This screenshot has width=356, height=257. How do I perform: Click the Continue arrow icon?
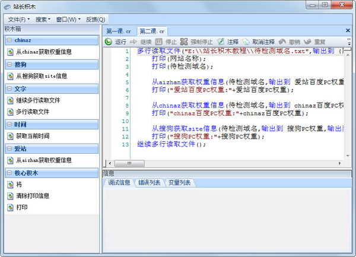pos(133,42)
